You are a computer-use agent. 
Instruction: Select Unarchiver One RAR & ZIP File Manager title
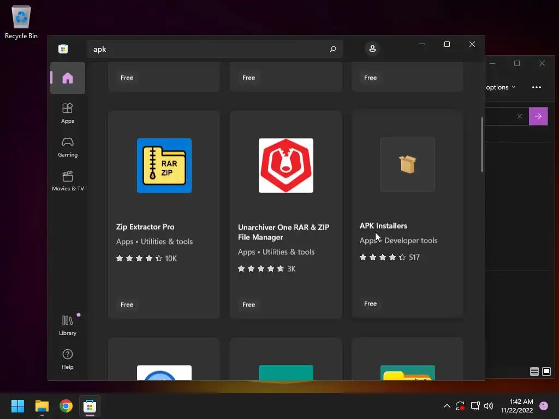(284, 232)
